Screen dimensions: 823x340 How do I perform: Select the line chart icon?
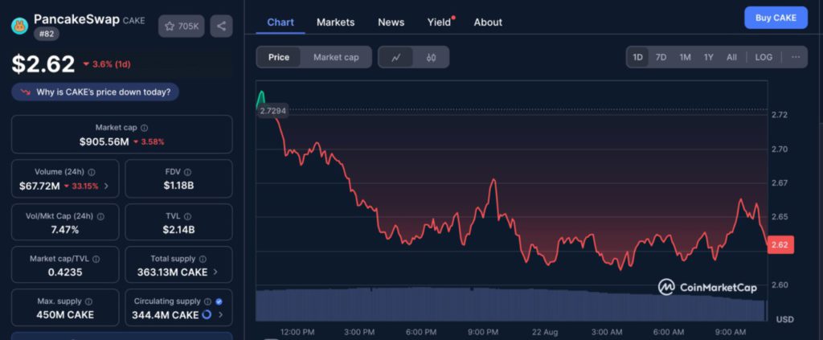[x=395, y=57]
